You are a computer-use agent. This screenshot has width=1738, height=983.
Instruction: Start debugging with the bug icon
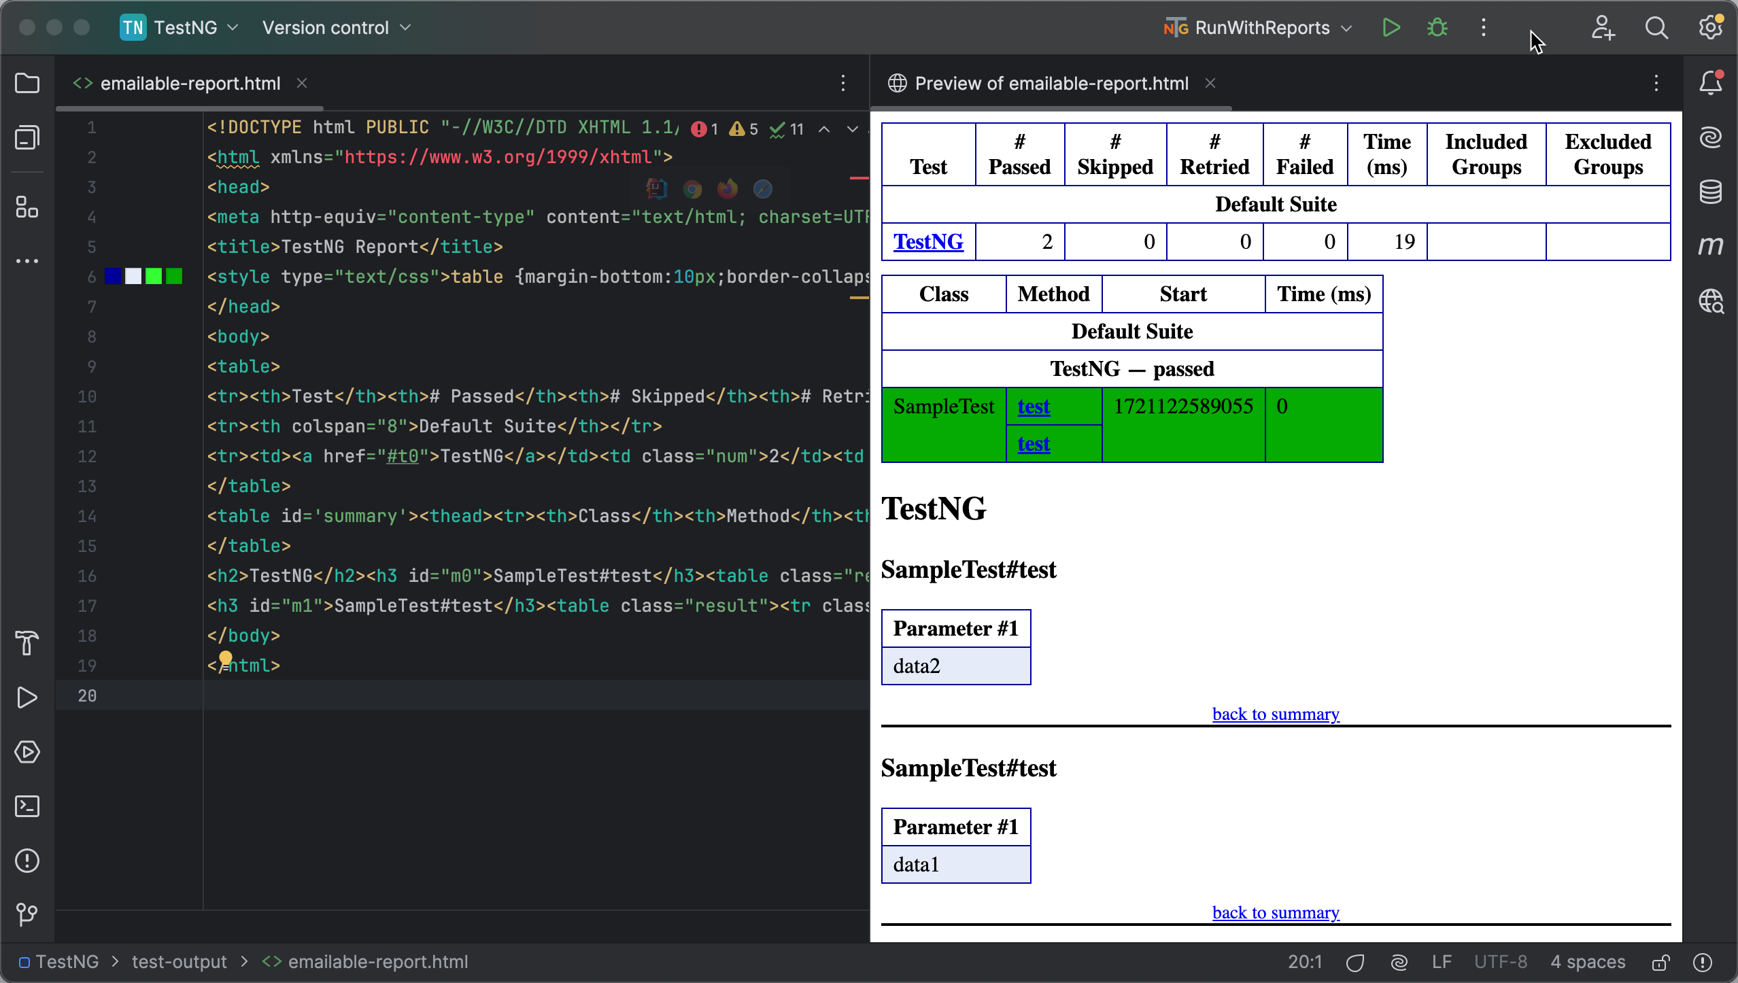(1437, 28)
